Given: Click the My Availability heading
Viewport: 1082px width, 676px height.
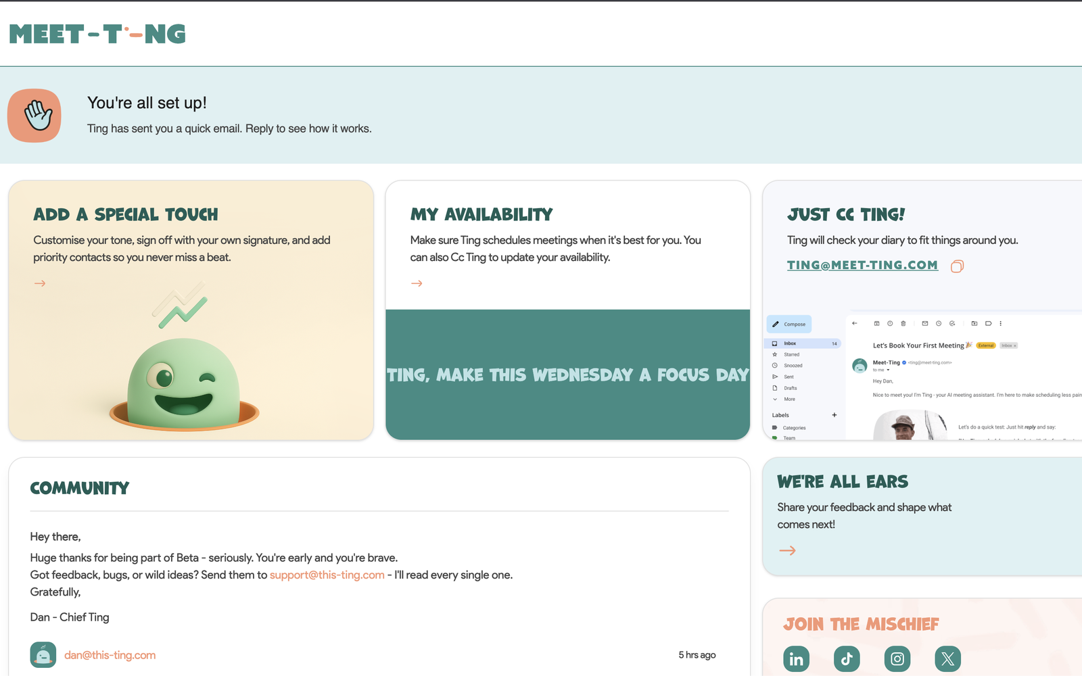Looking at the screenshot, I should click(481, 214).
